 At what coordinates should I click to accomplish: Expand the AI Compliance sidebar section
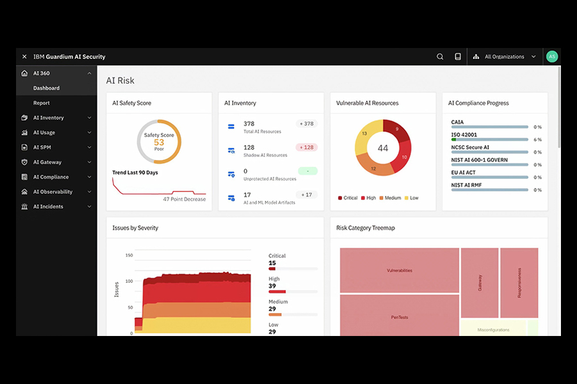tap(89, 177)
